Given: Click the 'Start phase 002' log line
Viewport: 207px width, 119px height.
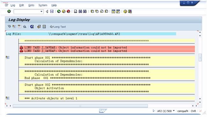Looking at the screenshot, I should [87, 85].
